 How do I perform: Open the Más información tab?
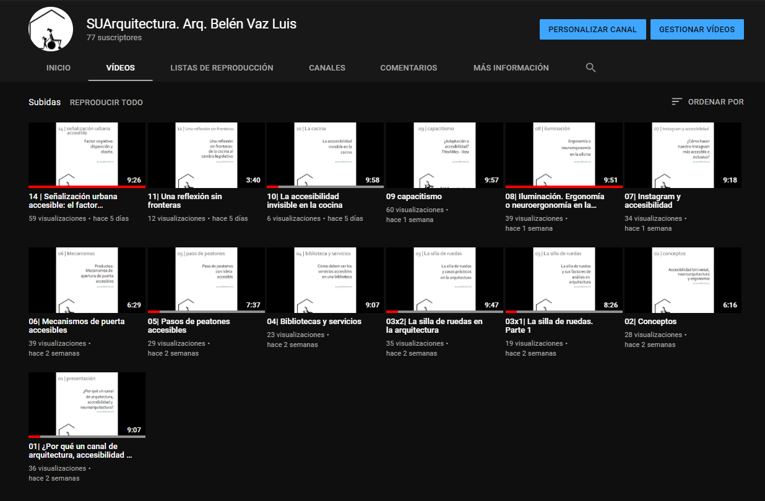click(511, 68)
